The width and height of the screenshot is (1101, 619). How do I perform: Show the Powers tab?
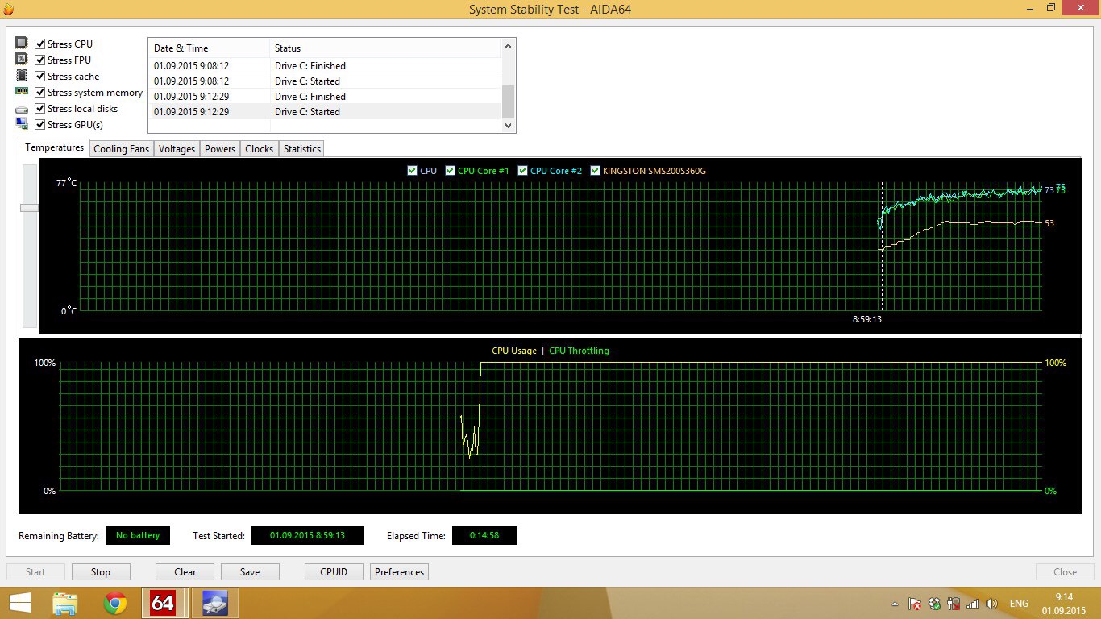[220, 148]
